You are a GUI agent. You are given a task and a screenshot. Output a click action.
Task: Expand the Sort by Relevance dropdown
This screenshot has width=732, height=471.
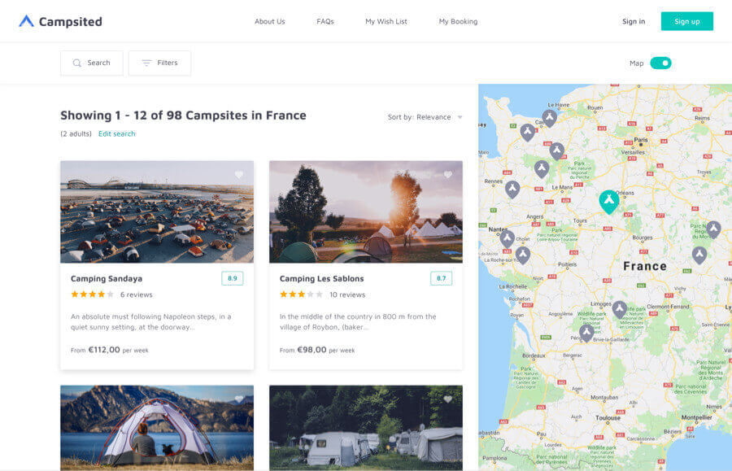pyautogui.click(x=425, y=117)
